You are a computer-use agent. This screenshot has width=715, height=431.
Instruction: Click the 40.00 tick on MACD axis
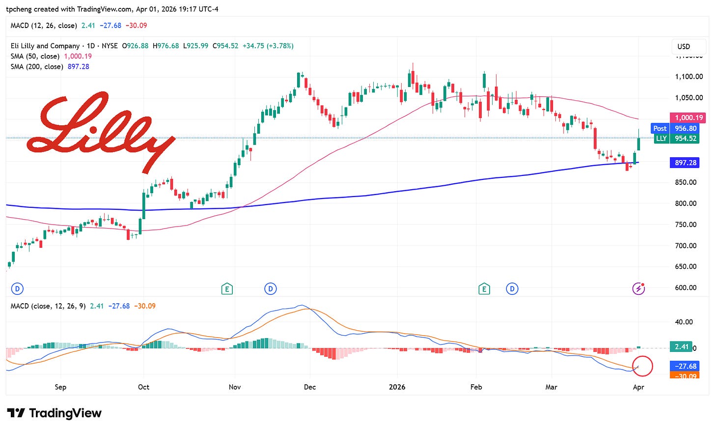tap(684, 322)
